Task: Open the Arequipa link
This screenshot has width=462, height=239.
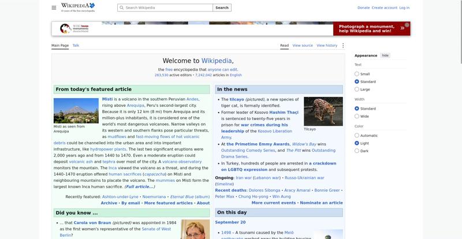Action: (136, 105)
